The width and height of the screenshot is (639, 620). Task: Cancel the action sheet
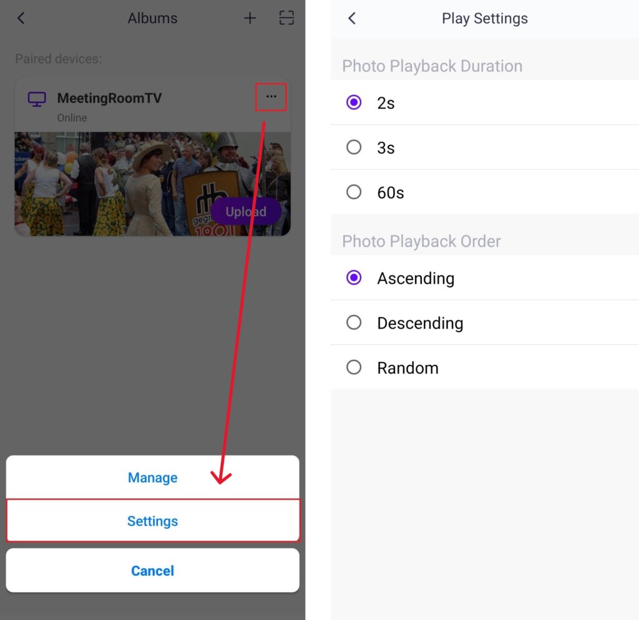152,571
